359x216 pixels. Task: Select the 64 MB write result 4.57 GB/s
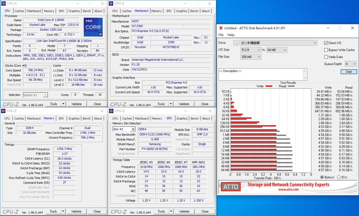pos(325,170)
